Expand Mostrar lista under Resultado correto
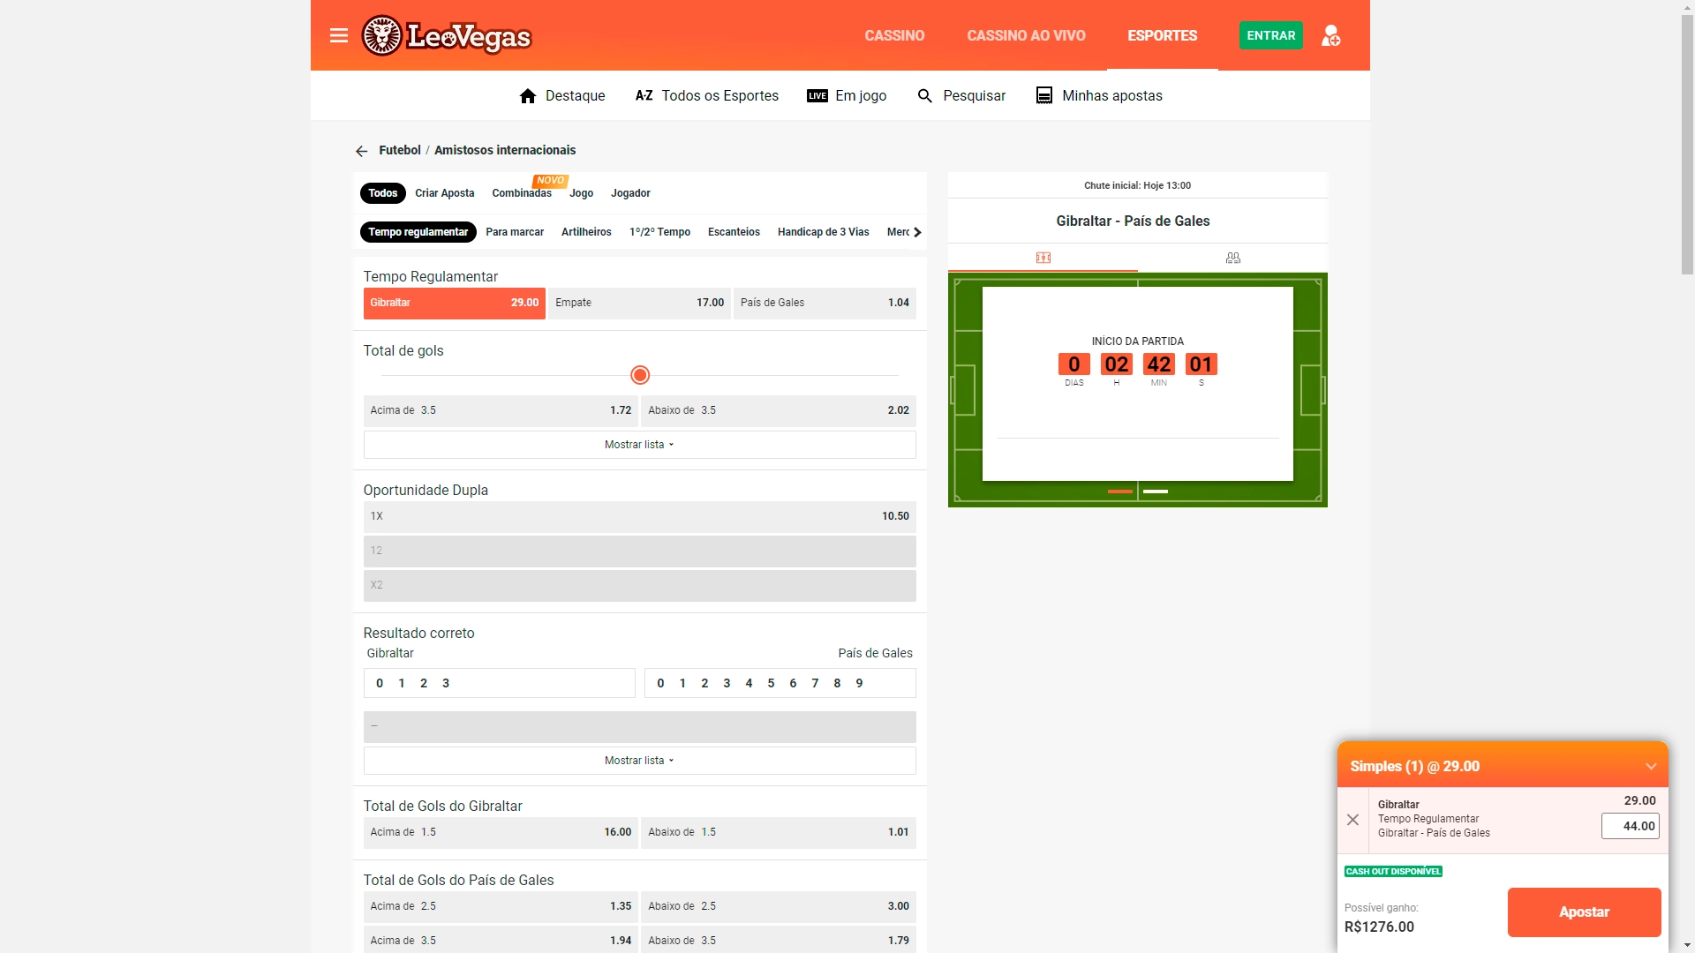1695x953 pixels. coord(640,761)
